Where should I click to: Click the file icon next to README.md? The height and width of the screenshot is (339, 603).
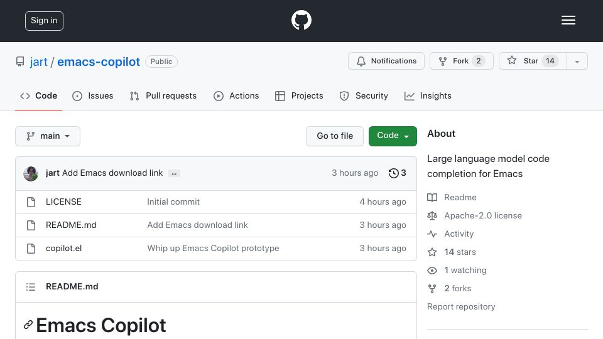31,225
